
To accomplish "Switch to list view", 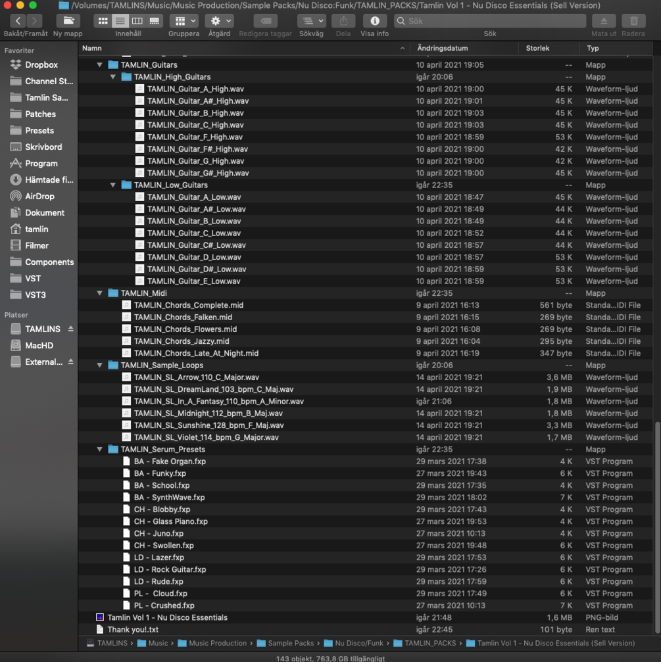I will 120,20.
